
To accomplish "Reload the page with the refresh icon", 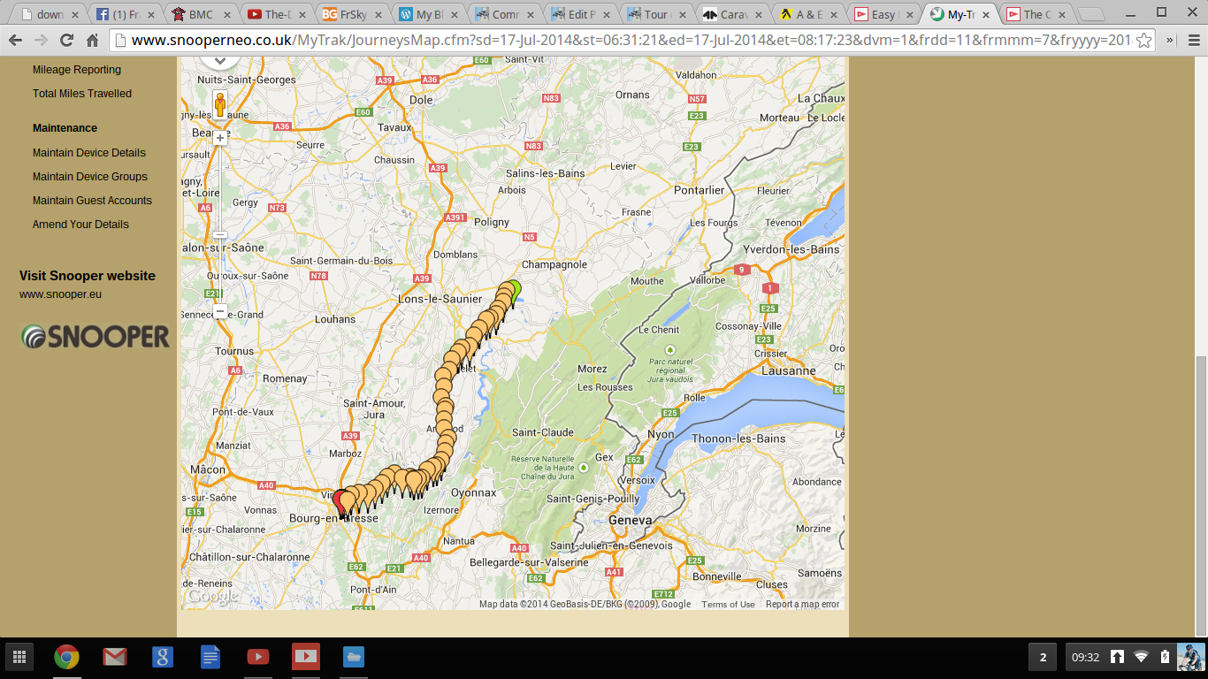I will pos(66,40).
